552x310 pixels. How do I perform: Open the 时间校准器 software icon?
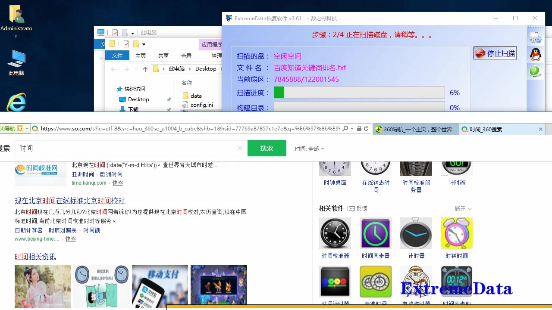pyautogui.click(x=335, y=233)
